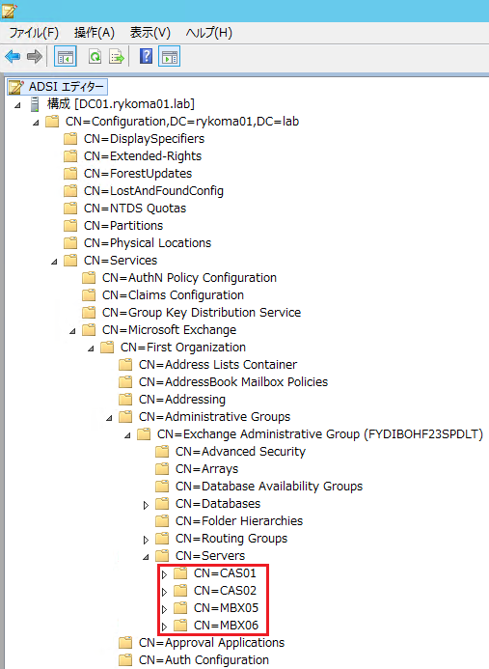This screenshot has height=669, width=489.
Task: Click the Back arrow toolbar icon
Action: (13, 56)
